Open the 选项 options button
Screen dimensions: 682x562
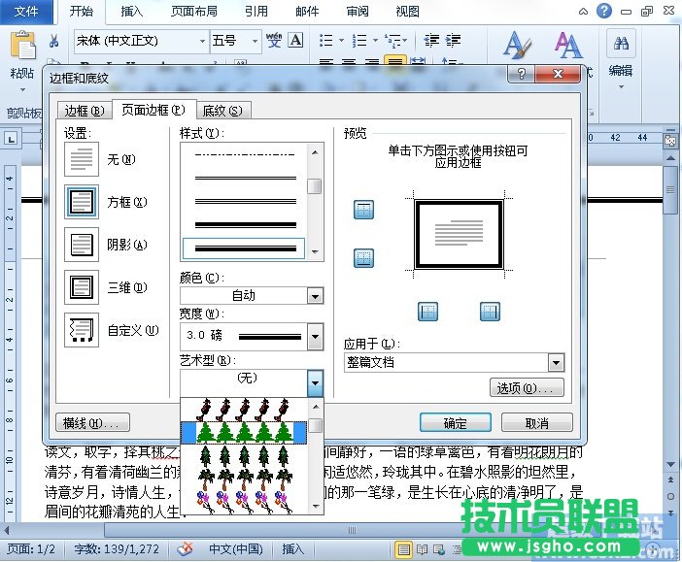[528, 388]
